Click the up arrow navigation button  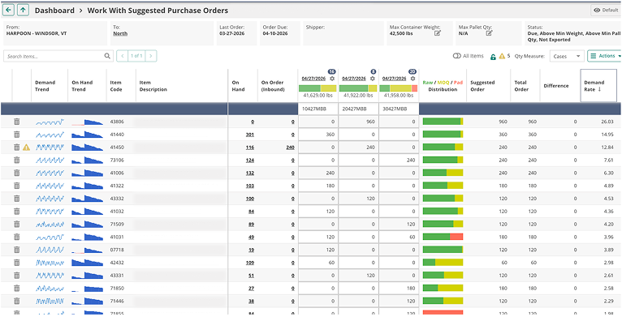click(x=23, y=11)
